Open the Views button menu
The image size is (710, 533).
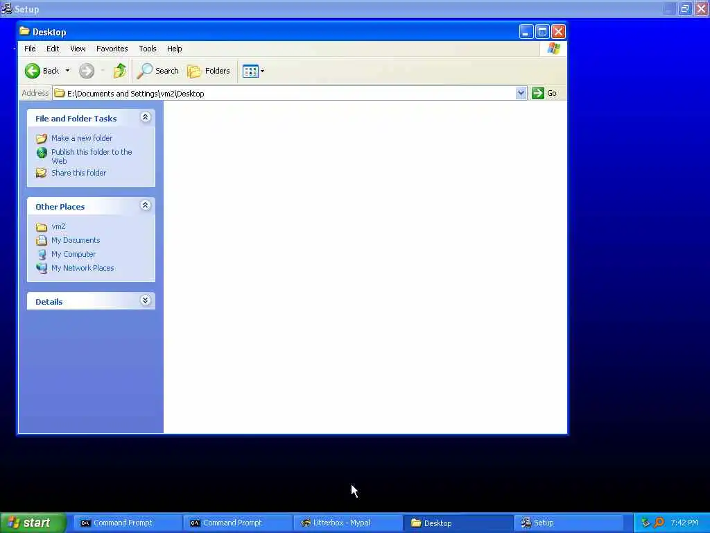click(253, 71)
